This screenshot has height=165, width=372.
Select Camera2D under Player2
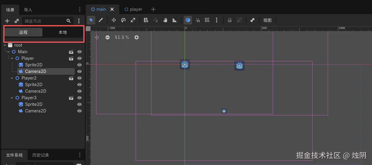35,91
